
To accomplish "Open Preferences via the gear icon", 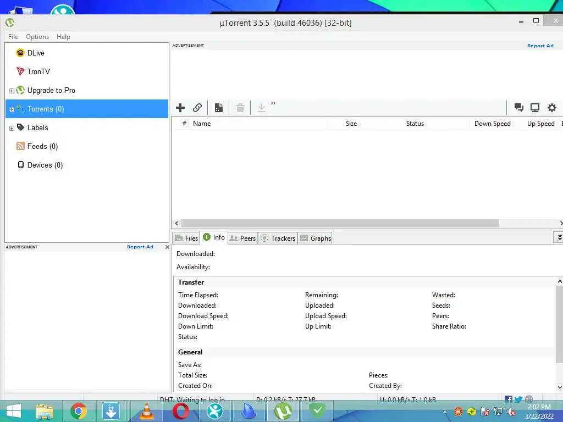I will (x=552, y=108).
